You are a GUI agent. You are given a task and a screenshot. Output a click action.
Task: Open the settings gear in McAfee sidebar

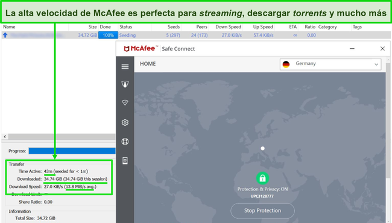[125, 122]
